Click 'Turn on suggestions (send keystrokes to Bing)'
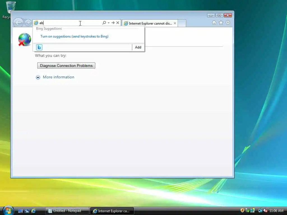The image size is (287, 215). (74, 36)
